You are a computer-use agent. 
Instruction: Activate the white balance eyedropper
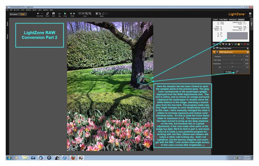(237, 72)
